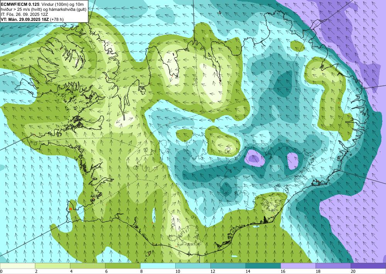Click the legend tick label '8'
Viewport: 386px width, 274px height.
click(141, 271)
